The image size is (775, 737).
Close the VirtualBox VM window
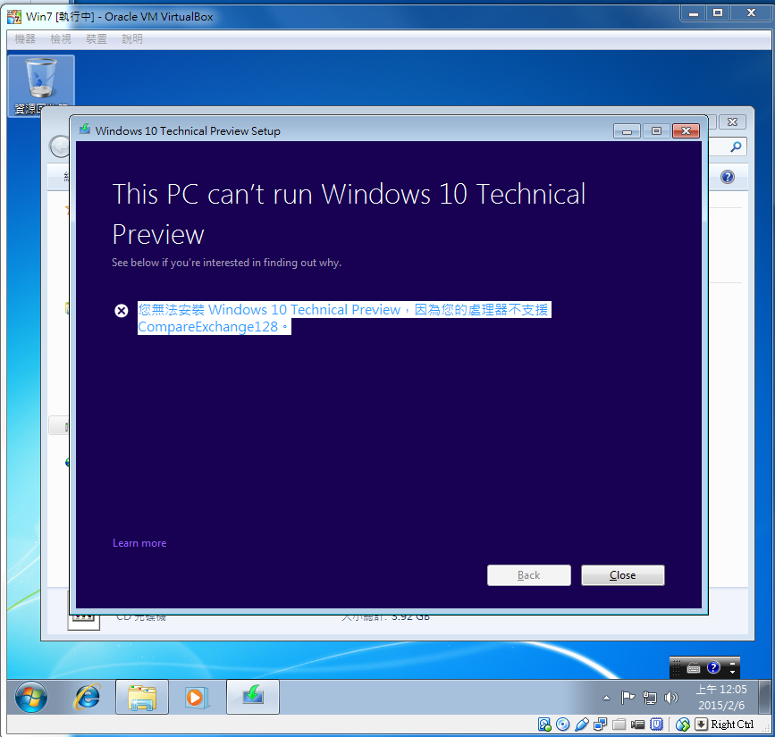coord(751,13)
